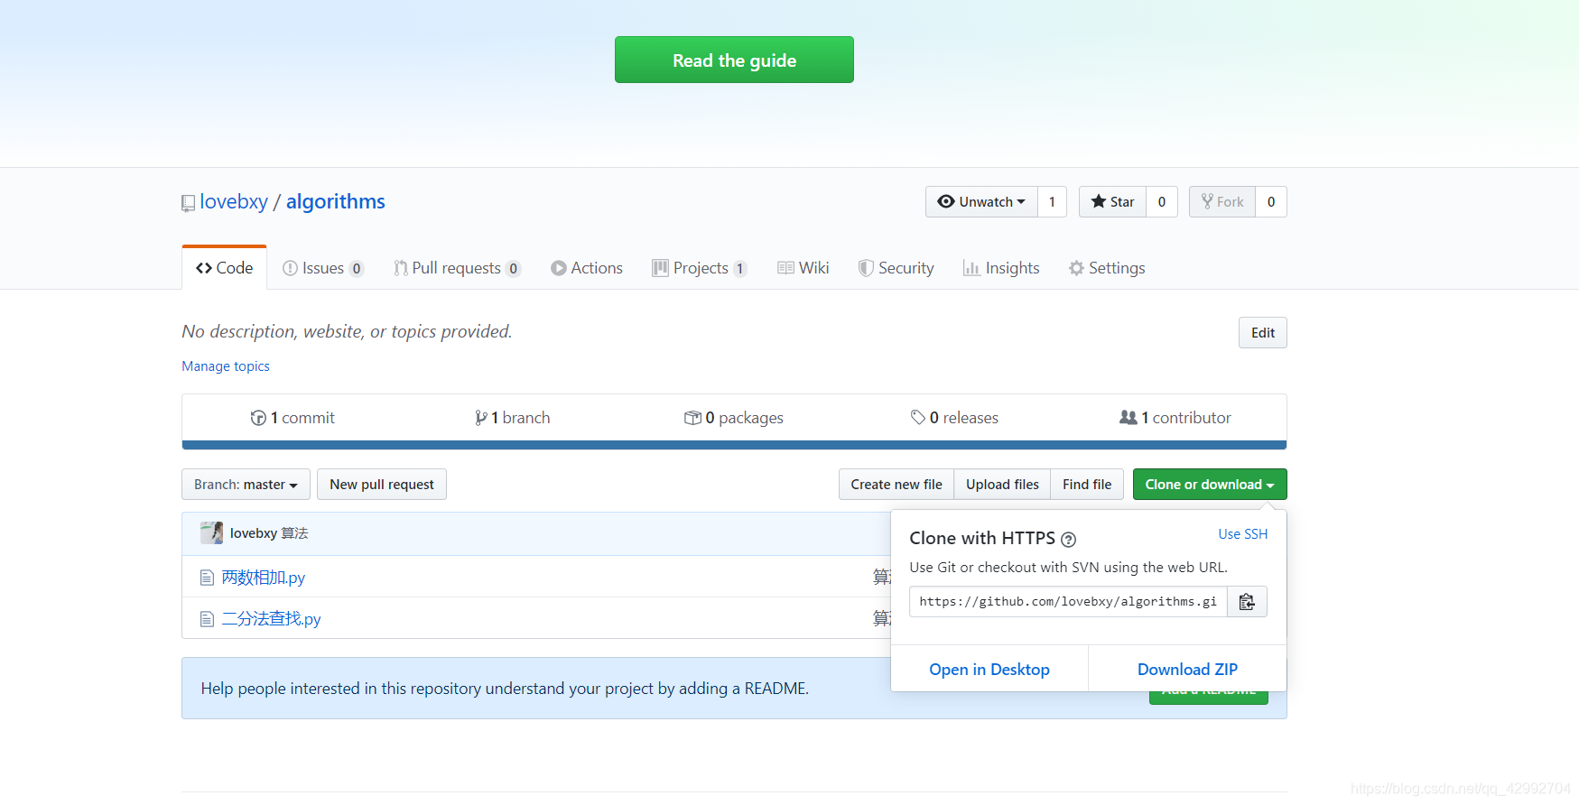Click Upload files

pyautogui.click(x=1002, y=485)
